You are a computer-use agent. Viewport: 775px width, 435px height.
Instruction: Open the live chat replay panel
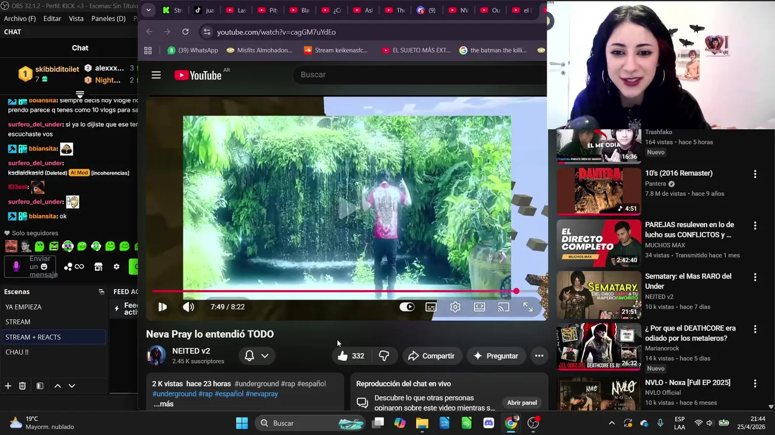(522, 402)
